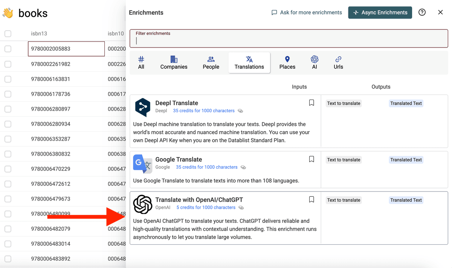
Task: Check the row 9780006353287 checkbox
Action: (x=8, y=139)
